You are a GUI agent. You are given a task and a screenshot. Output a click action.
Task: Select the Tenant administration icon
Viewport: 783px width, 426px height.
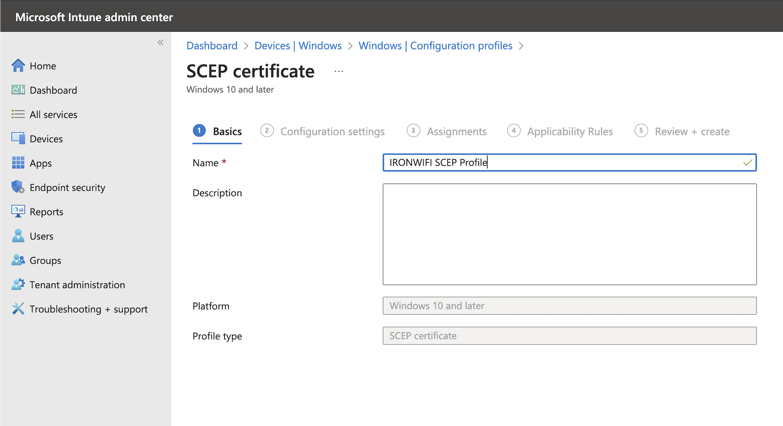[18, 284]
